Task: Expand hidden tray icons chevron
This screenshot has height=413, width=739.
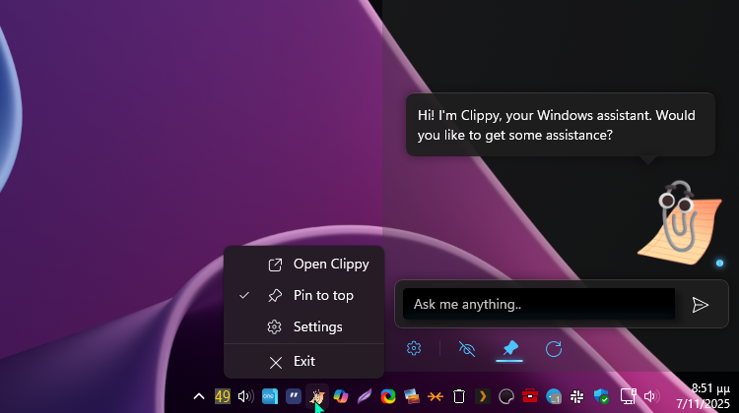Action: pyautogui.click(x=199, y=396)
